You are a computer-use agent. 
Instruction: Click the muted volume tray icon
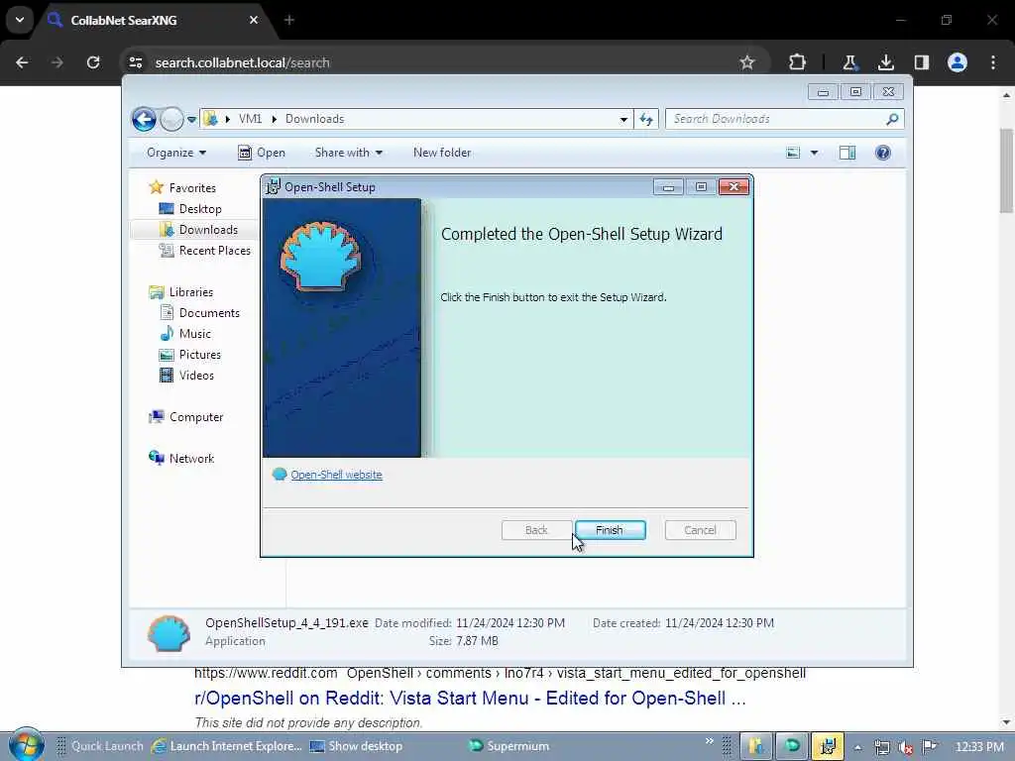click(x=906, y=747)
